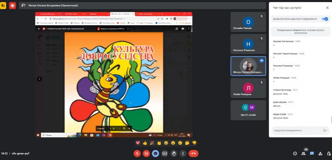This screenshot has height=160, width=332.
Task: Show the participants list icon
Action: [x=303, y=153]
